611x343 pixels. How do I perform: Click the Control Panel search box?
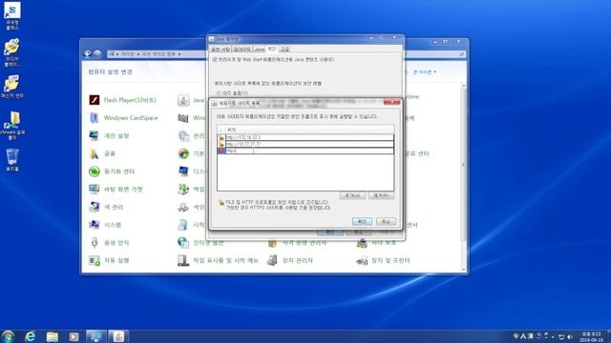click(x=434, y=54)
